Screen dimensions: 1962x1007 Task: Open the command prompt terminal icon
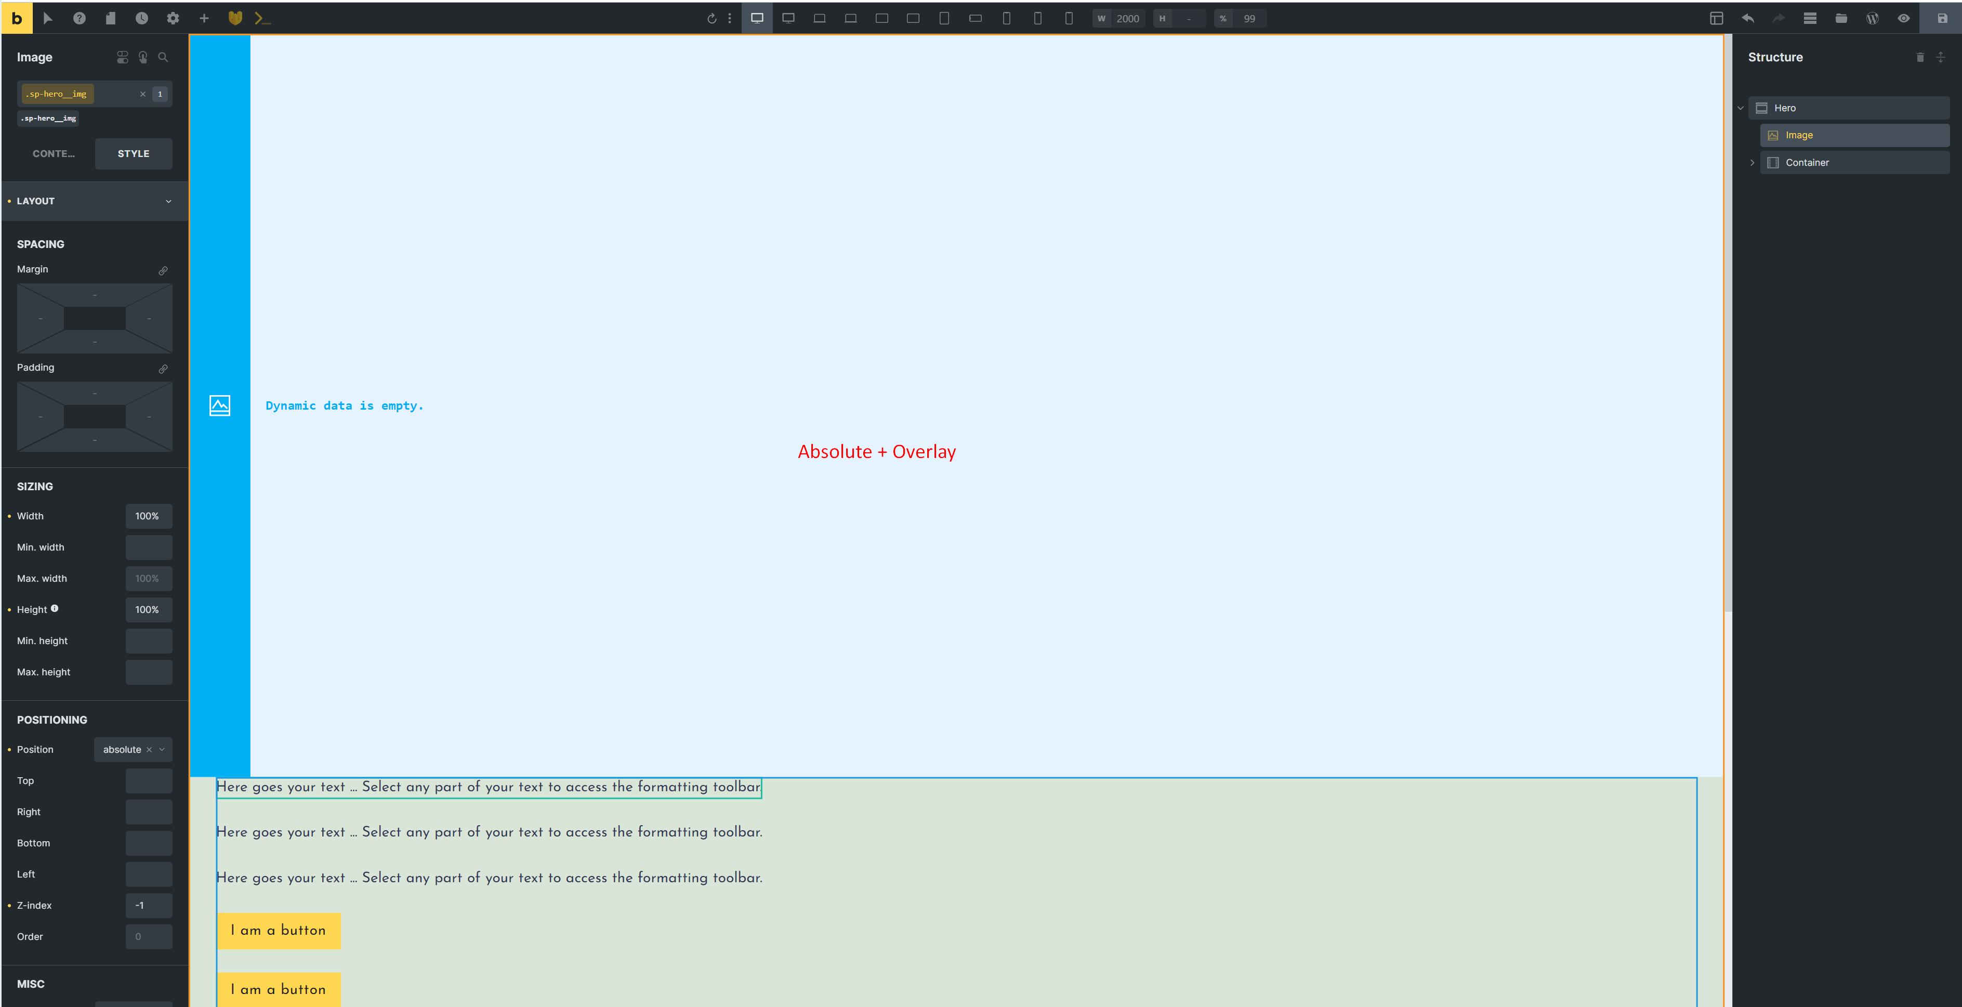point(262,18)
